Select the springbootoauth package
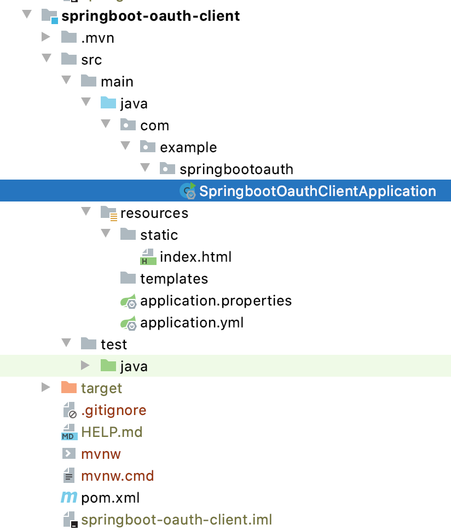 (x=236, y=169)
